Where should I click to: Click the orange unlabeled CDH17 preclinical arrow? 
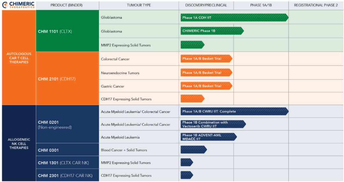click(192, 99)
